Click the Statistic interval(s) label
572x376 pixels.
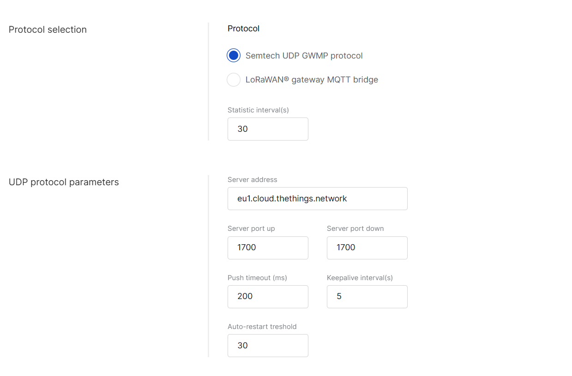(x=258, y=110)
